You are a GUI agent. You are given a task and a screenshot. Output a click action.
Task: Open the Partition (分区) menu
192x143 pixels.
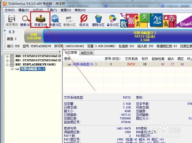pos(38,10)
